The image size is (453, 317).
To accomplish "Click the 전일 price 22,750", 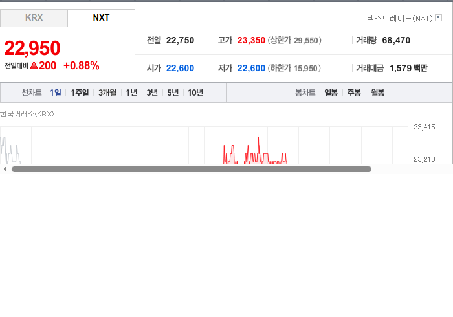I will 180,40.
